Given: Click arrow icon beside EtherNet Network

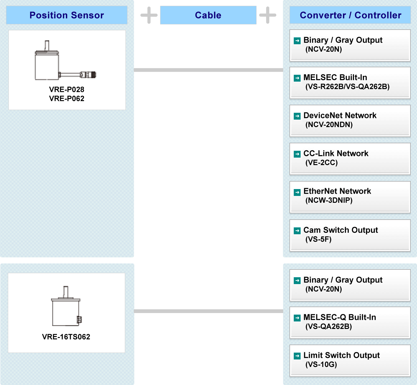Looking at the screenshot, I should [x=297, y=192].
